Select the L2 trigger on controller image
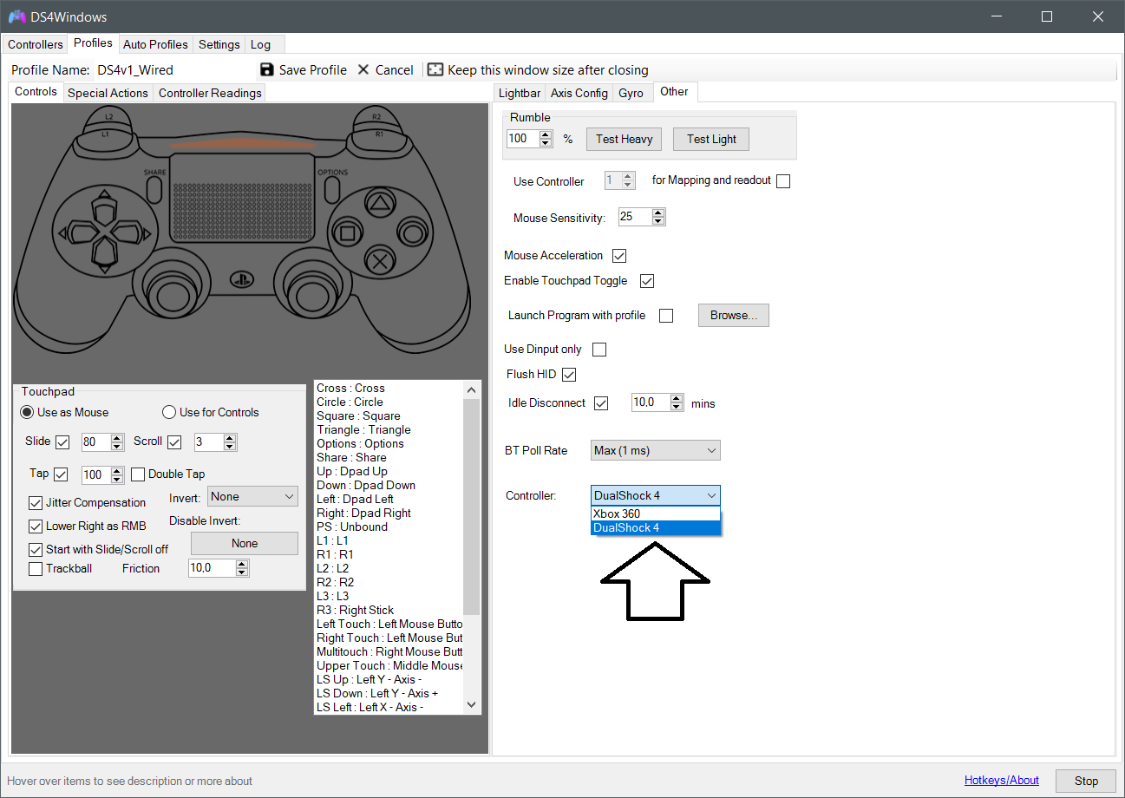Image resolution: width=1125 pixels, height=798 pixels. pyautogui.click(x=108, y=116)
